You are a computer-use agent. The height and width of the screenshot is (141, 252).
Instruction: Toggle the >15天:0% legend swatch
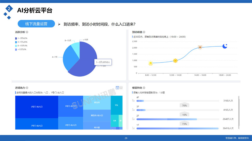[16, 49]
